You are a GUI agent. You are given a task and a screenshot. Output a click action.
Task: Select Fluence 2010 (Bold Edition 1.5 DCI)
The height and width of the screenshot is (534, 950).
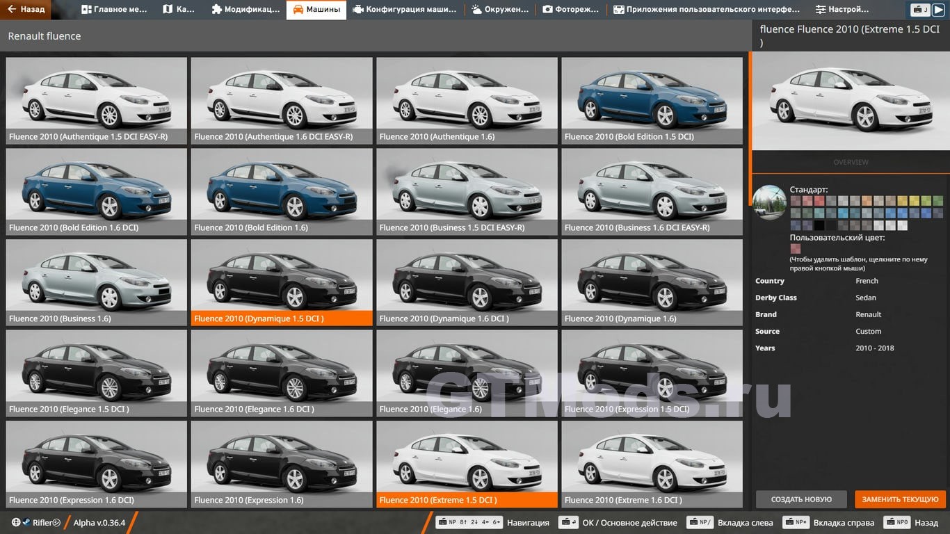point(652,101)
